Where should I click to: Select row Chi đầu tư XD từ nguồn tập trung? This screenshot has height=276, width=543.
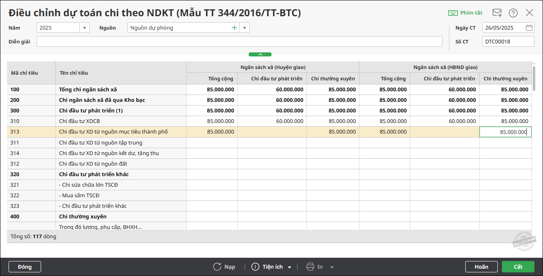pos(269,142)
